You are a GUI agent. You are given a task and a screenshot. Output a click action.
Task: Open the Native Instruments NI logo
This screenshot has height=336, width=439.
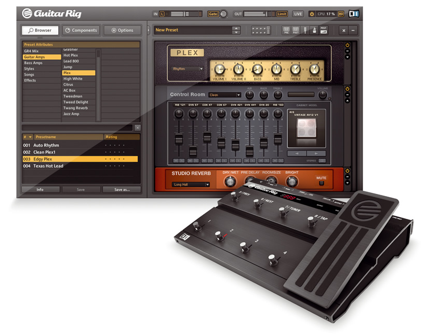point(354,13)
